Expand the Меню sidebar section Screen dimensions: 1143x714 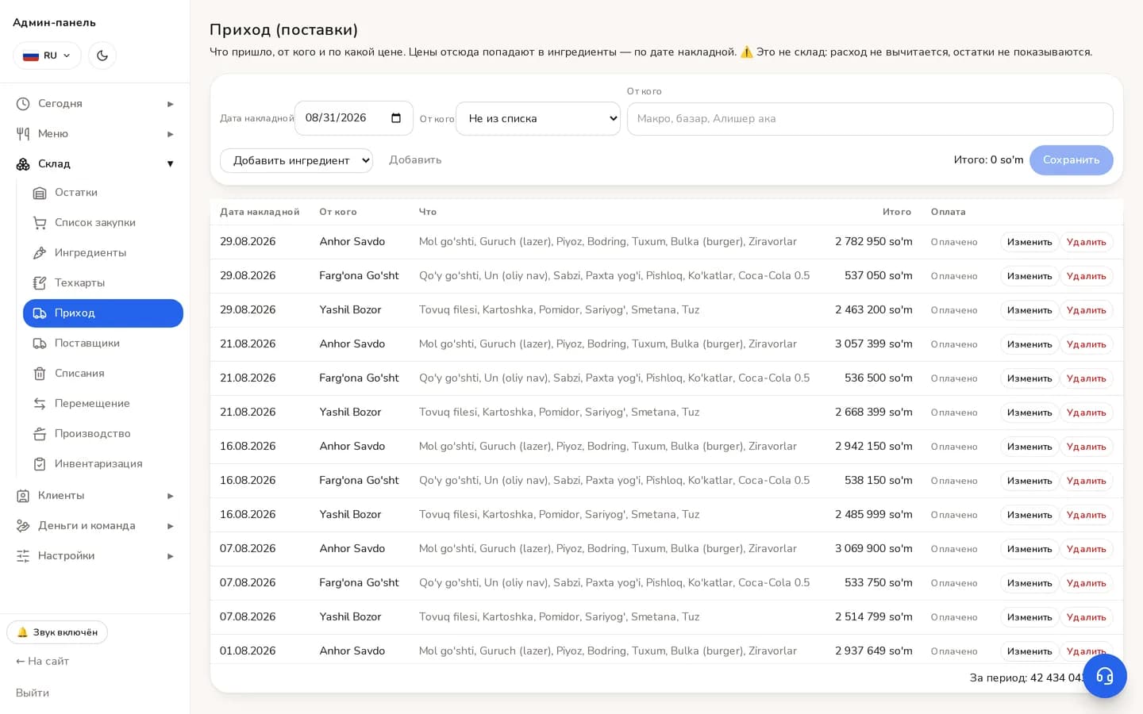point(95,134)
